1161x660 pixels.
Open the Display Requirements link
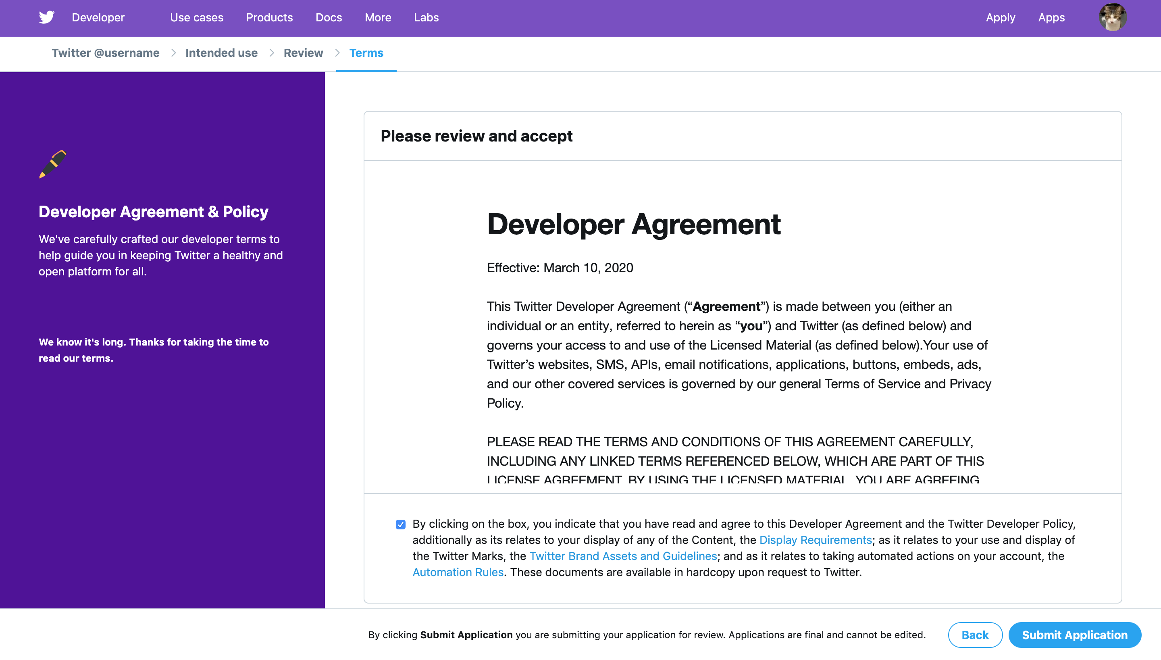pyautogui.click(x=816, y=540)
